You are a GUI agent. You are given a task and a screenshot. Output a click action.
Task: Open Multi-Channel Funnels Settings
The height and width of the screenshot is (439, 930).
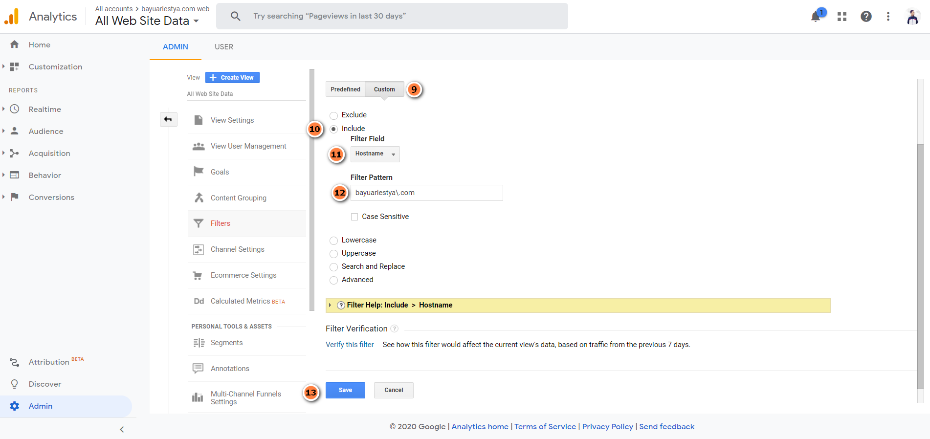pyautogui.click(x=247, y=397)
